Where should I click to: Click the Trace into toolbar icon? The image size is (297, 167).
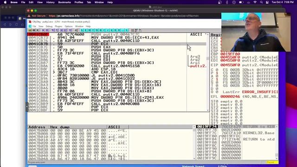point(61,30)
